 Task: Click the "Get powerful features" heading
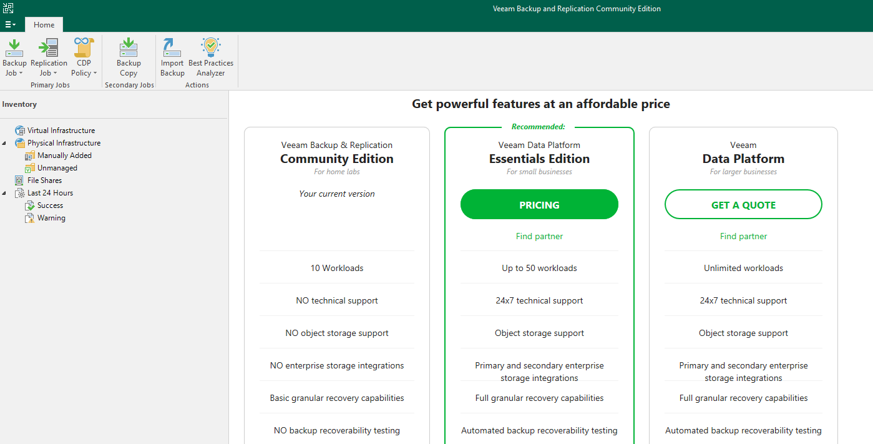click(x=540, y=104)
